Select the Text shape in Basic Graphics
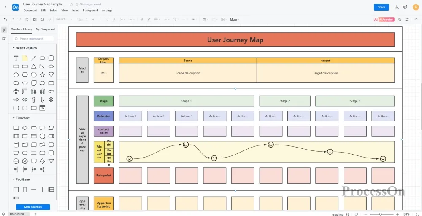 click(x=16, y=58)
